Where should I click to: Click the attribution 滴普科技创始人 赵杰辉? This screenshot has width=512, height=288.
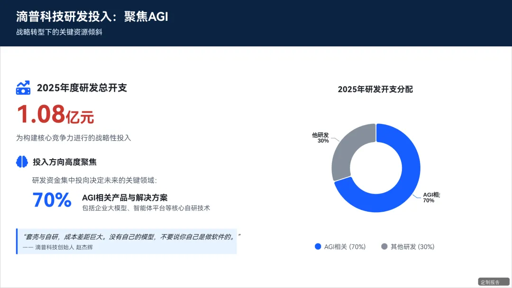coord(64,247)
